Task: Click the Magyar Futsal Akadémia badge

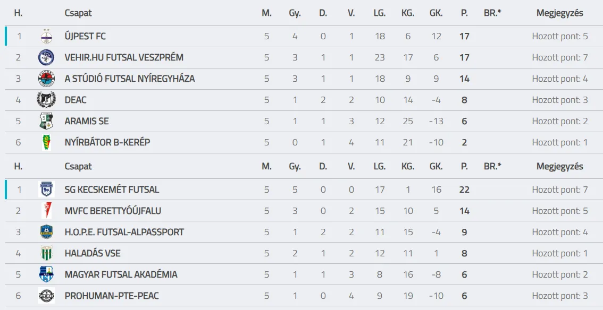Action: tap(46, 274)
